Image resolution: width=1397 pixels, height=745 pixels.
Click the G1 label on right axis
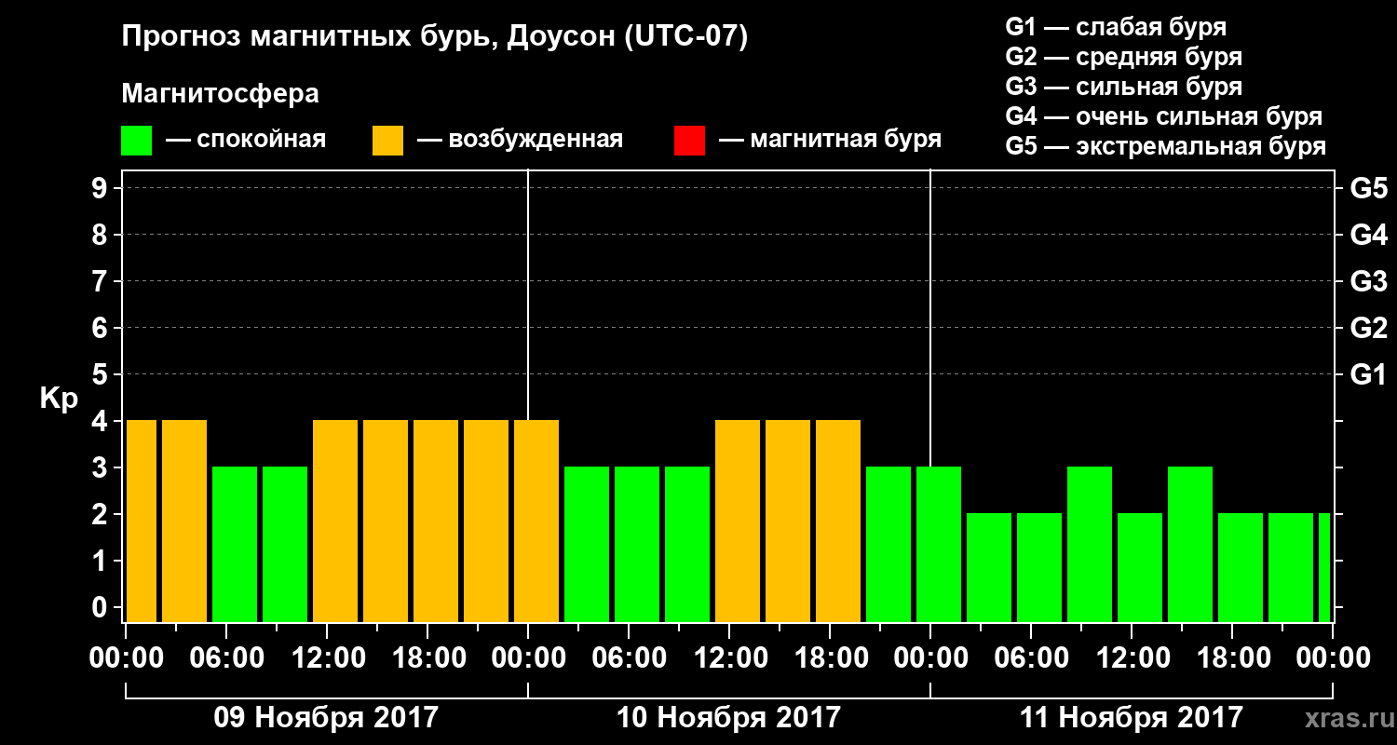pyautogui.click(x=1368, y=374)
